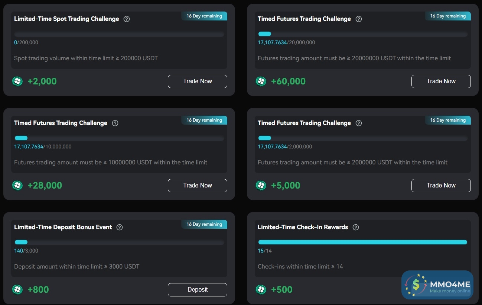Hit Trade Now on the +5,000 challenge
Image resolution: width=482 pixels, height=305 pixels.
[x=441, y=186]
